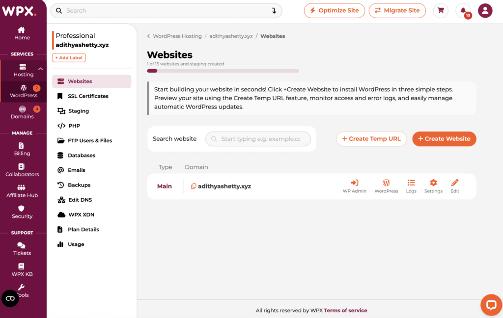This screenshot has height=318, width=503.
Task: Copy the adithyashetty.xyz domain icon
Action: pyautogui.click(x=194, y=186)
